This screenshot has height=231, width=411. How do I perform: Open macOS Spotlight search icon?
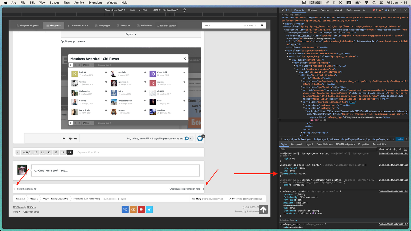(374, 3)
